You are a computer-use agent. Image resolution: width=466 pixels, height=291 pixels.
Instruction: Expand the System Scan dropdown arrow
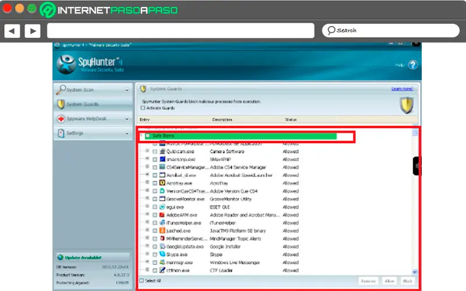[127, 90]
